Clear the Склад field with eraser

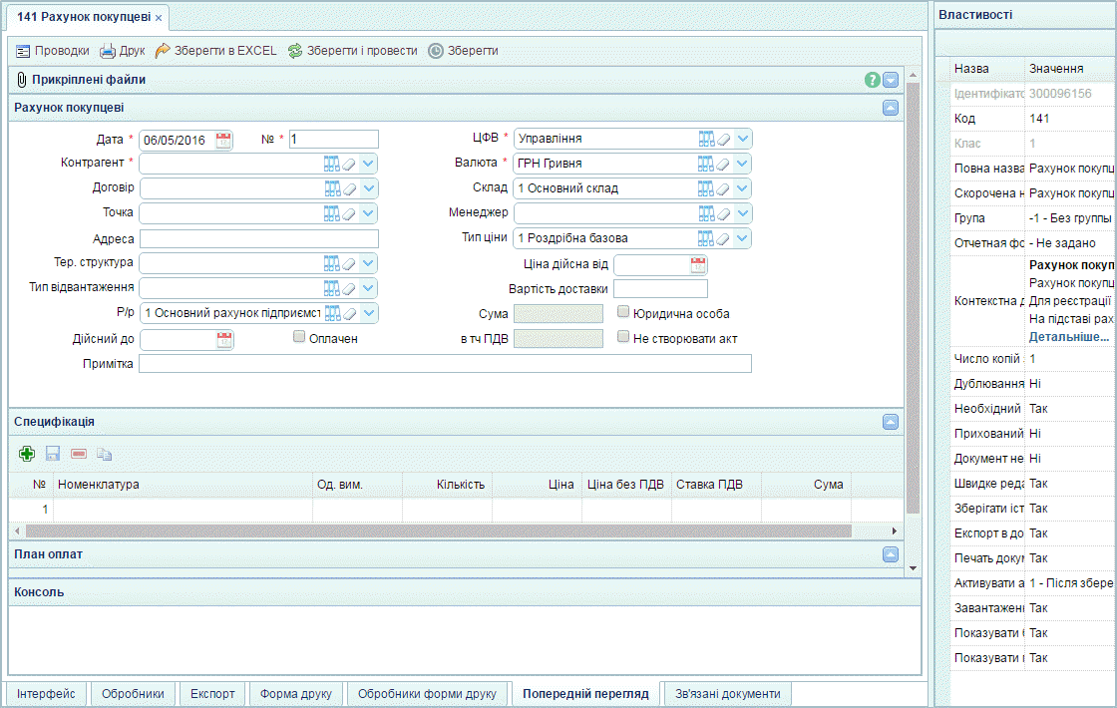click(724, 189)
